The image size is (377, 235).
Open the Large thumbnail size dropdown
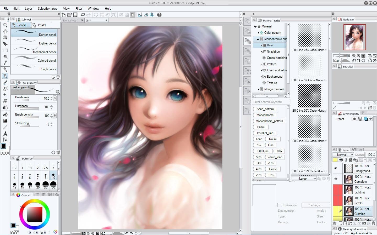tap(304, 179)
